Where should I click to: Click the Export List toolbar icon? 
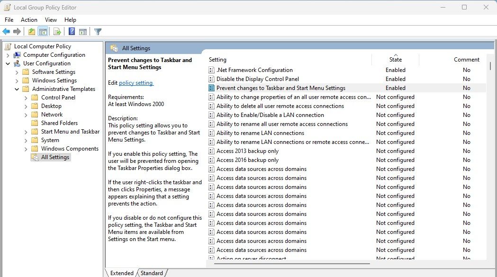[x=57, y=31]
